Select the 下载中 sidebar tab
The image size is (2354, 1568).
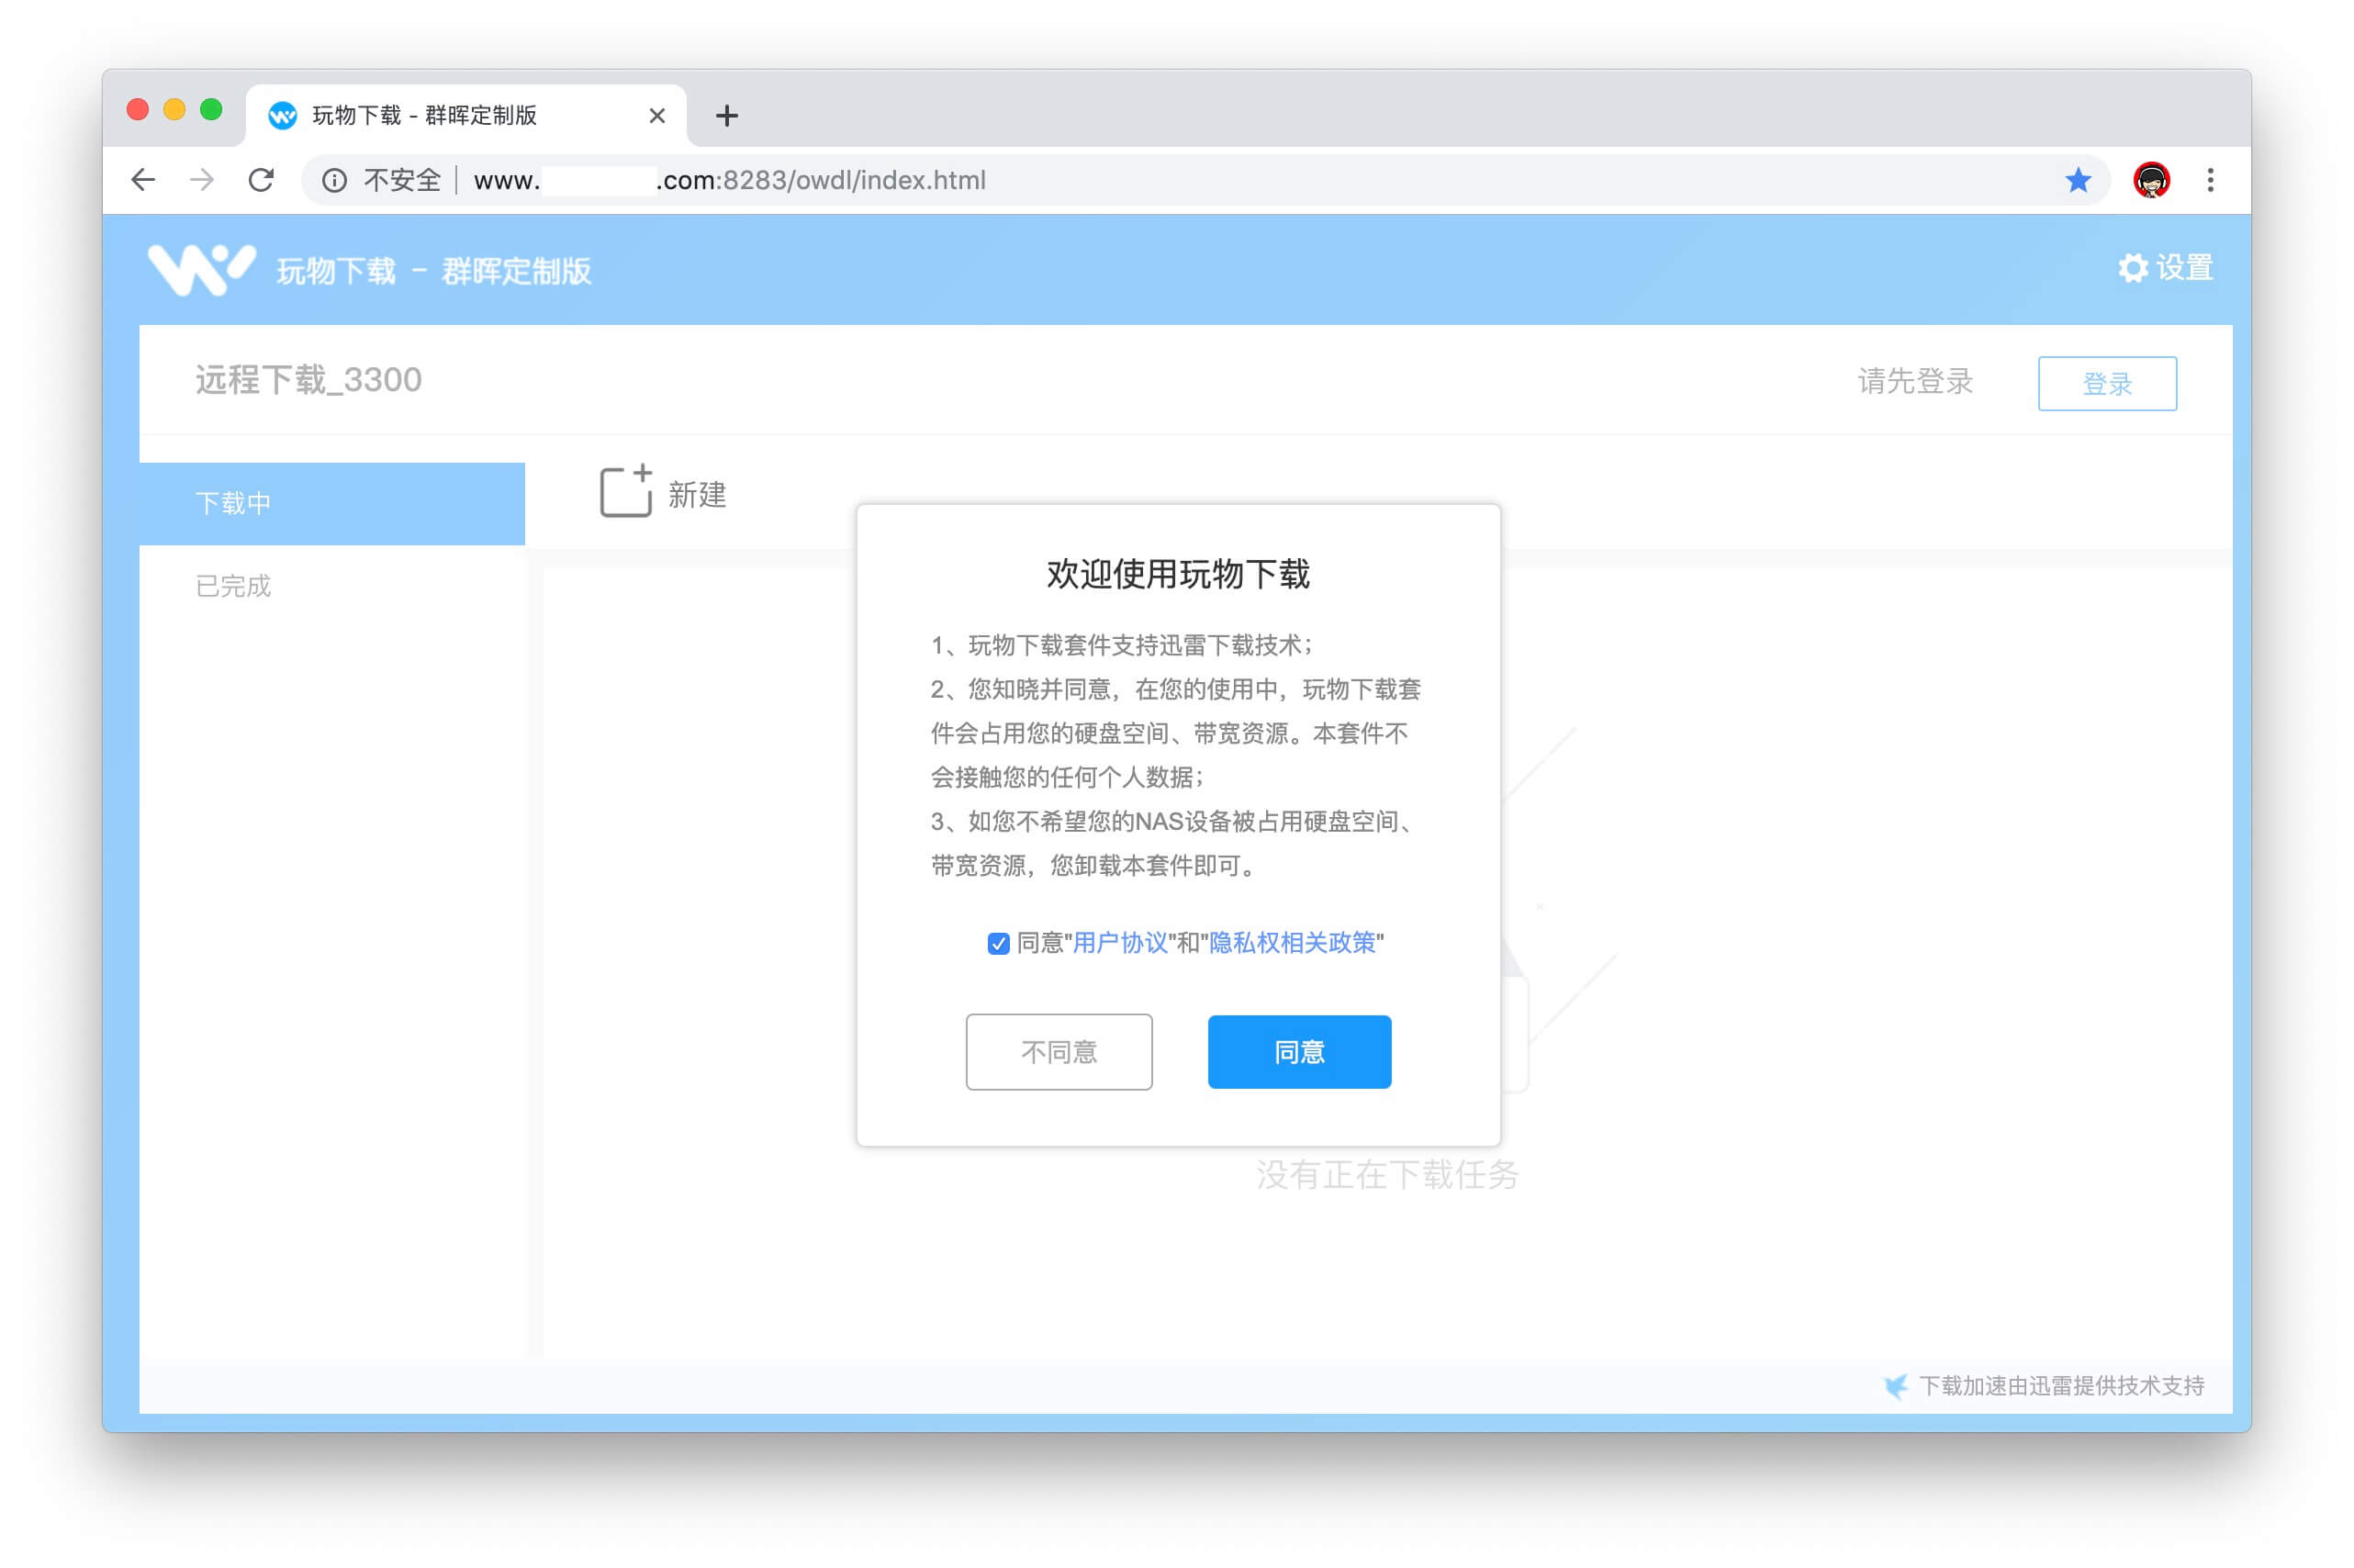(x=331, y=503)
